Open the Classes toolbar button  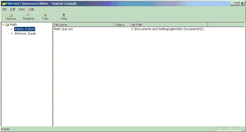coord(11,17)
